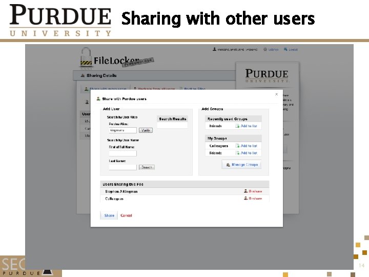Click the Manage Groups people icon
The width and height of the screenshot is (369, 277).
[x=228, y=165]
